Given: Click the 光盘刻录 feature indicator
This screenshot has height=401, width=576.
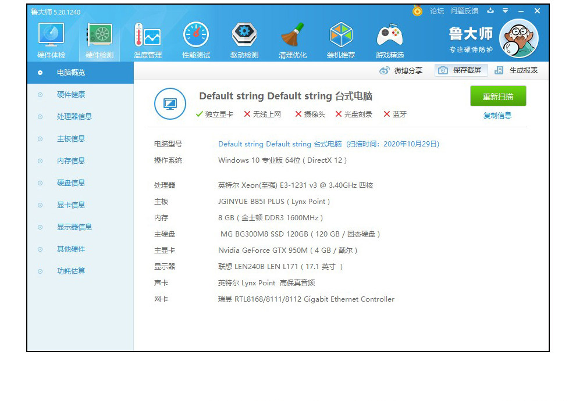Looking at the screenshot, I should [x=354, y=114].
